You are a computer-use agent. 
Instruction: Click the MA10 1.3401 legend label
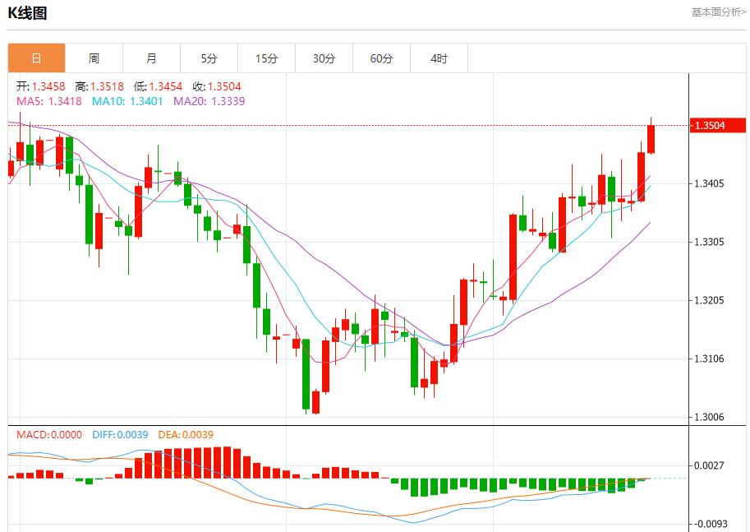click(127, 101)
